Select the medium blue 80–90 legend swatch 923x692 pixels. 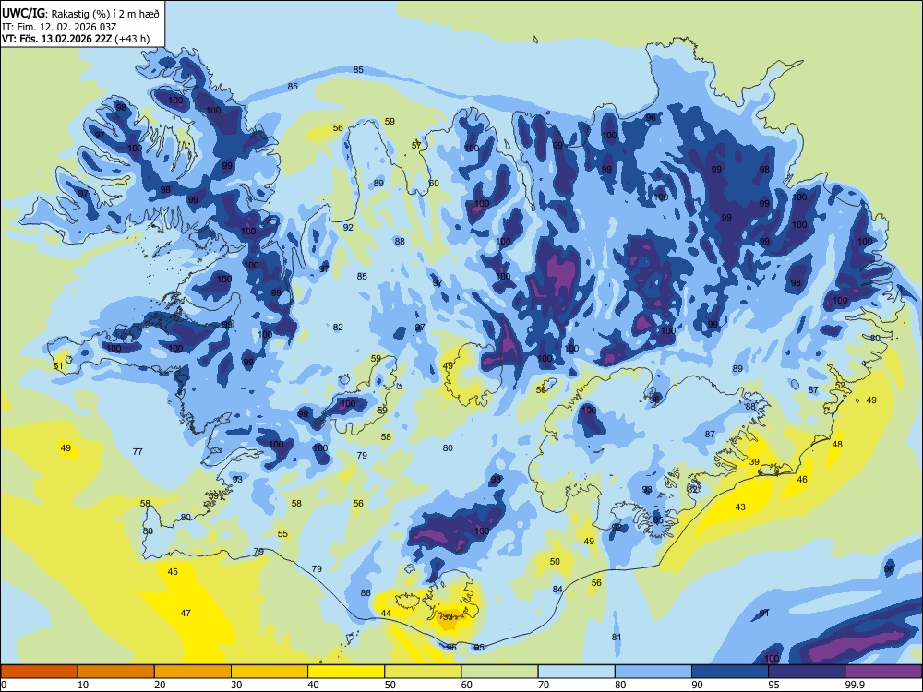653,672
